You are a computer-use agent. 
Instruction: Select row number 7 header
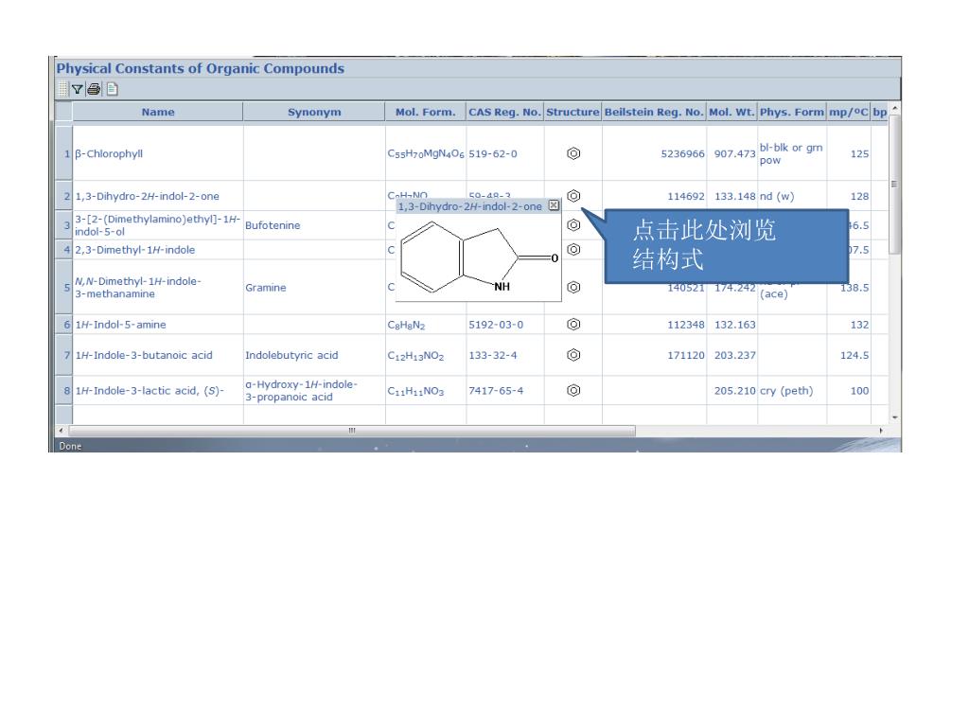click(64, 355)
